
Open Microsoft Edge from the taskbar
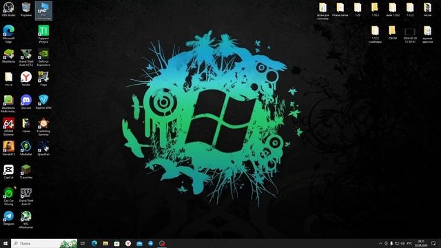[x=94, y=243]
